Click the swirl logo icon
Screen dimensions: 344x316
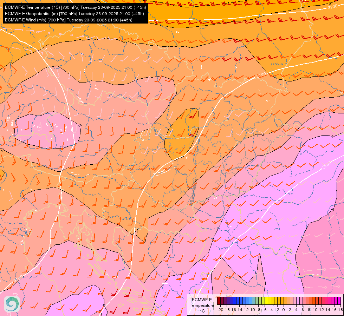pos(12,304)
